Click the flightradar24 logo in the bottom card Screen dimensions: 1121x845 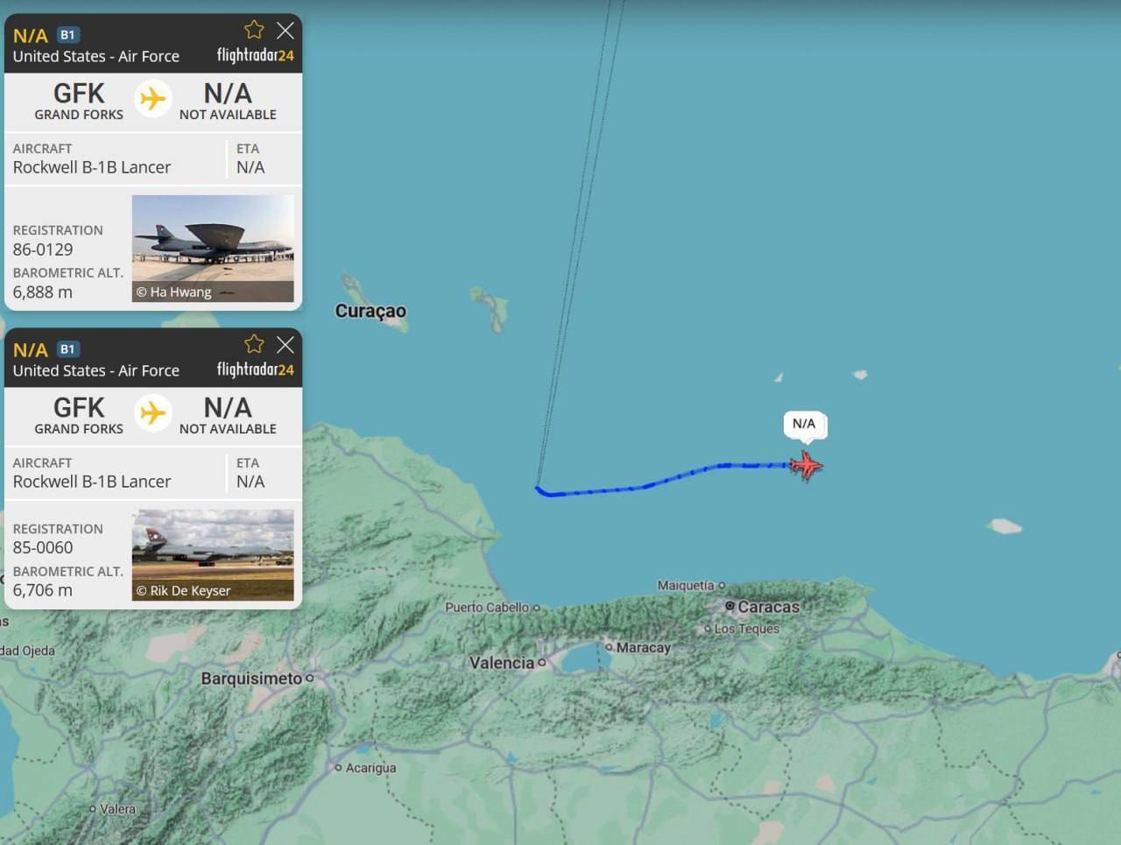click(x=256, y=370)
